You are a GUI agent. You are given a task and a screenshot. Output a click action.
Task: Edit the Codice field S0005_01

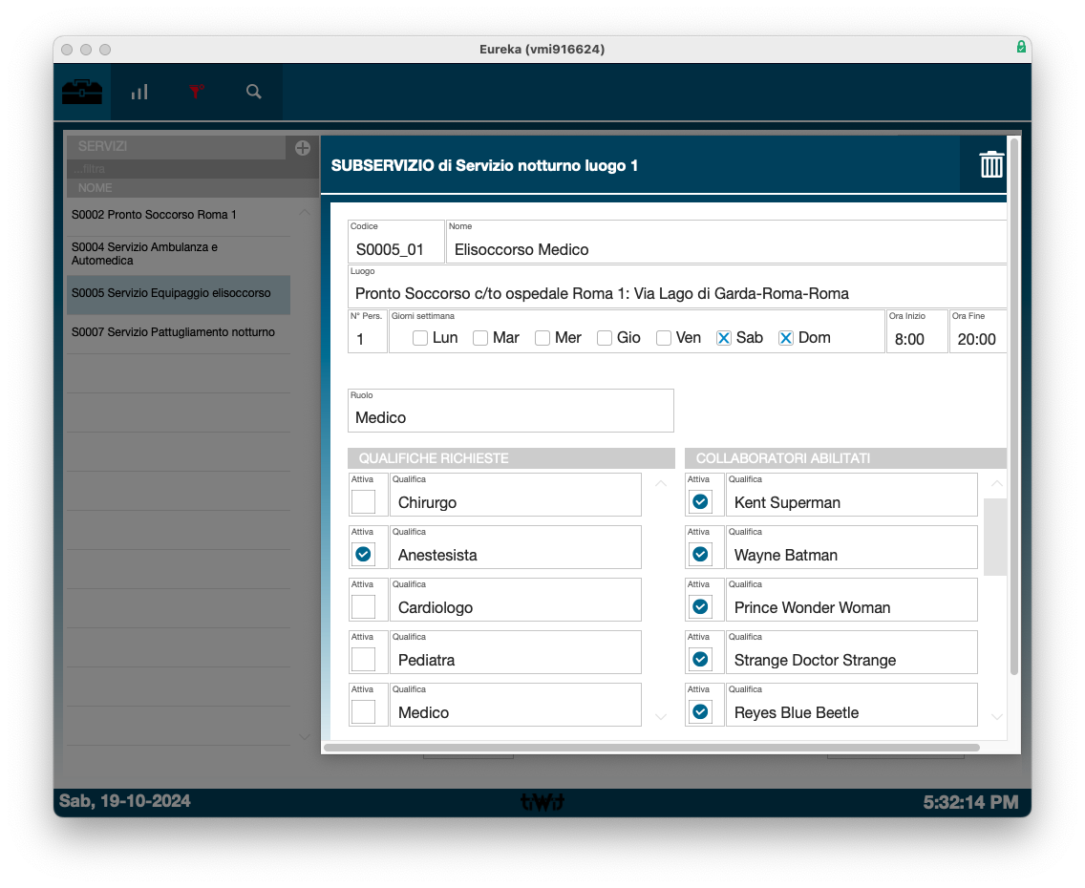[x=395, y=242]
